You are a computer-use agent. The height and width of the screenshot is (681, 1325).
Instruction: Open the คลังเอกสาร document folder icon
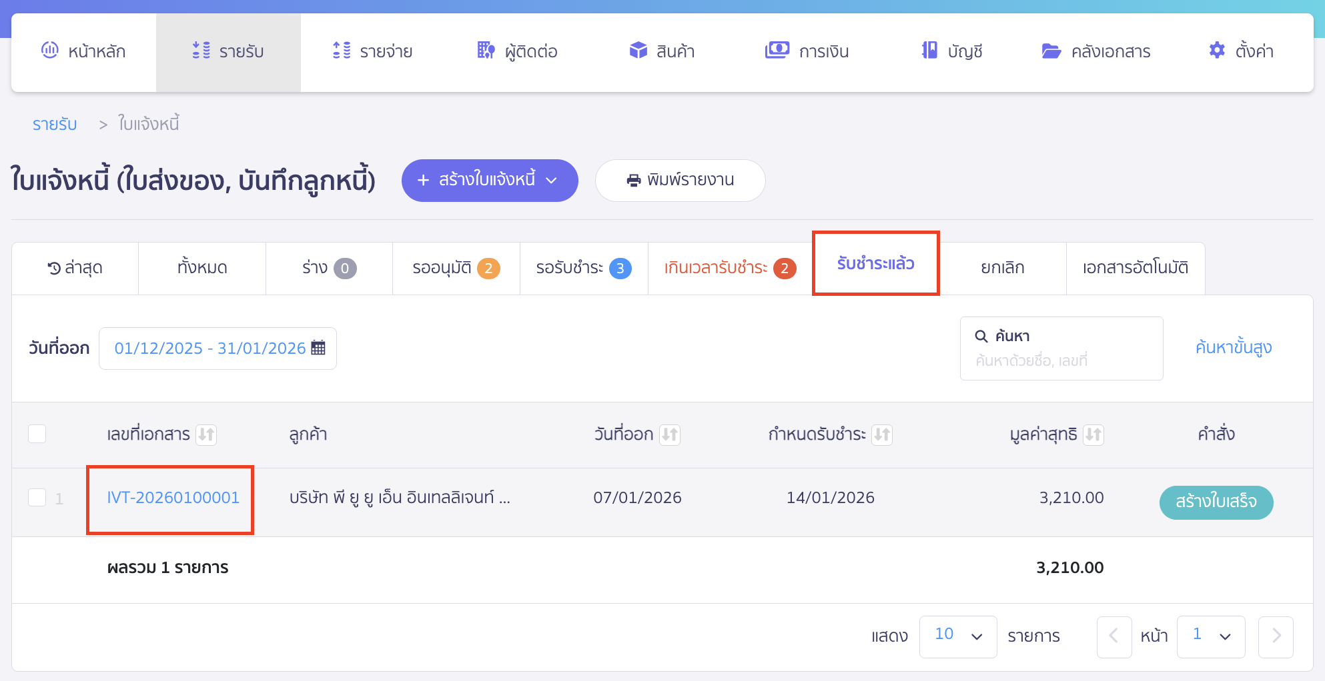[1049, 51]
